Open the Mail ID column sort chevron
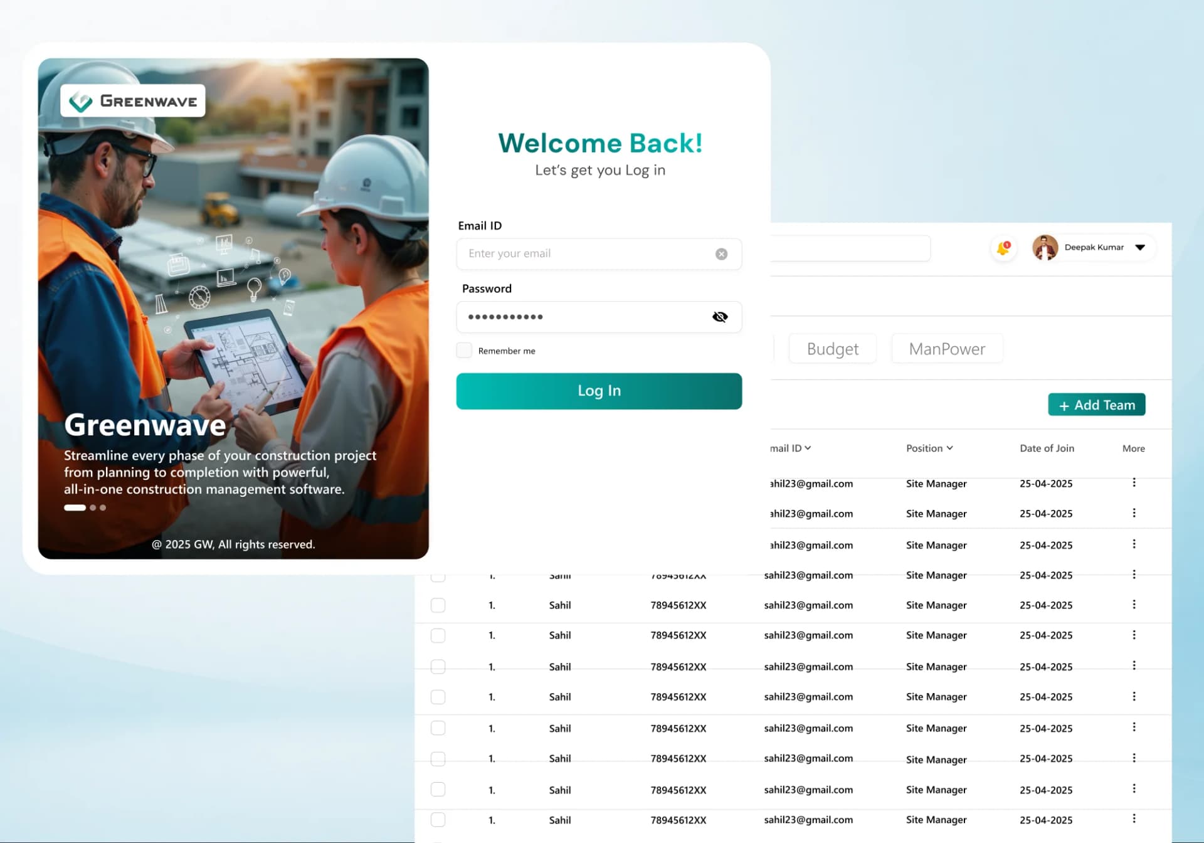The width and height of the screenshot is (1204, 843). [x=808, y=448]
